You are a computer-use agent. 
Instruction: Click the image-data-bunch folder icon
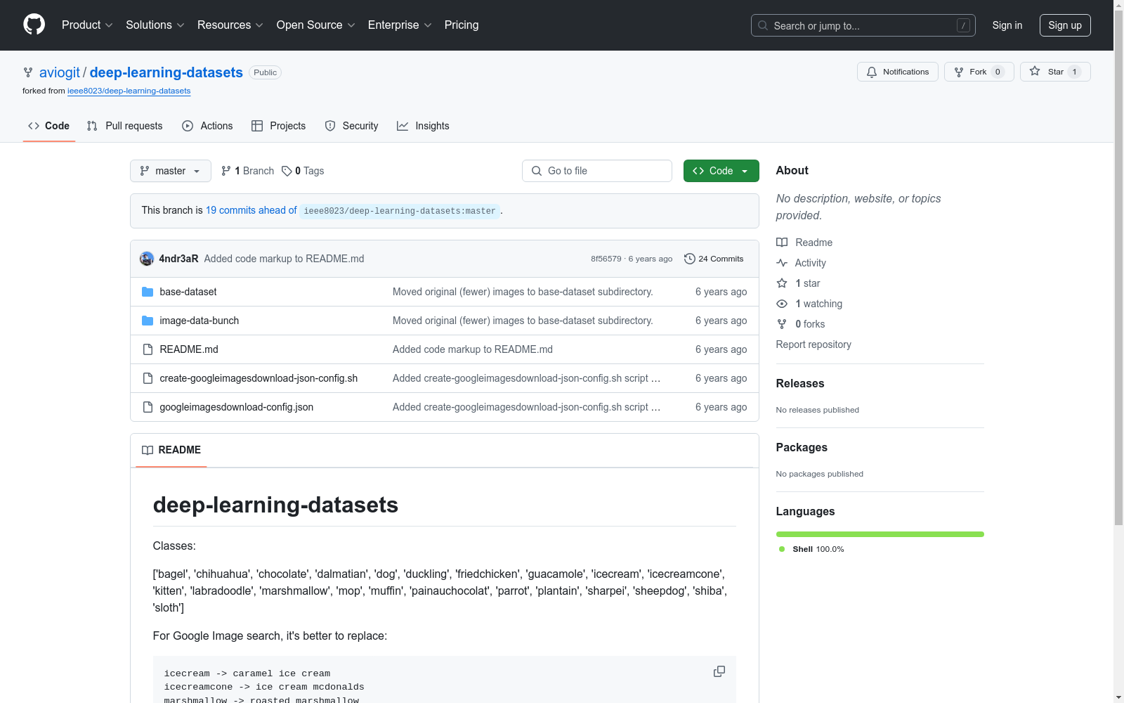click(148, 321)
